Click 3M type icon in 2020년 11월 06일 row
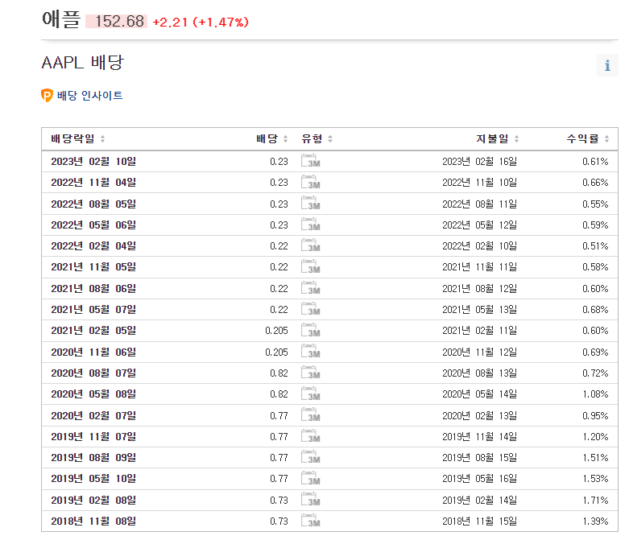The height and width of the screenshot is (540, 629). tap(311, 352)
